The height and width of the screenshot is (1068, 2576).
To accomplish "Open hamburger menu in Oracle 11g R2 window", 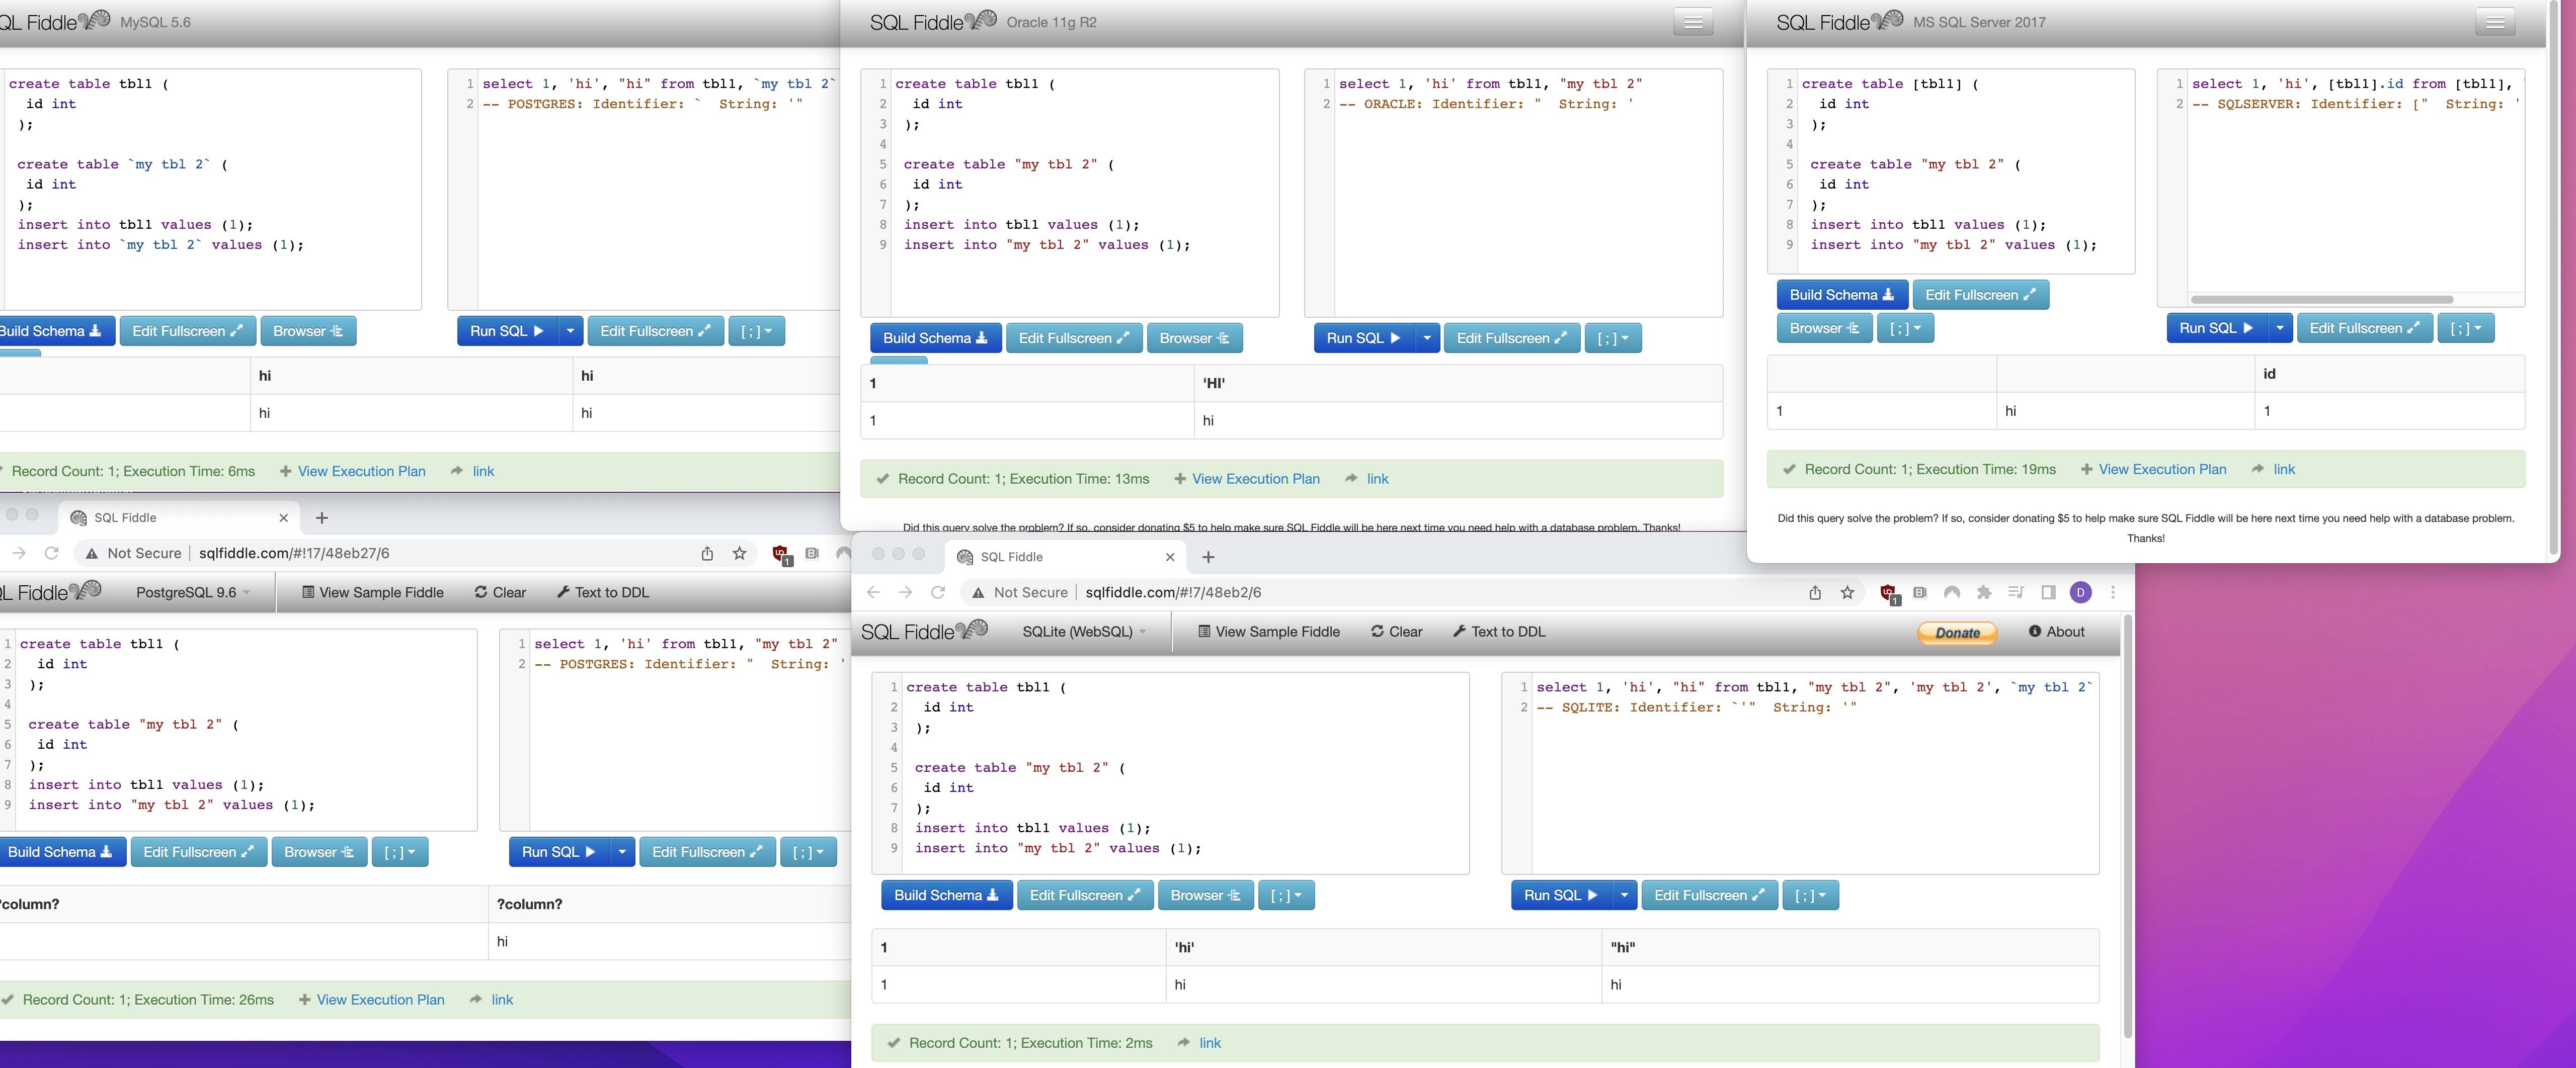I will [1693, 22].
